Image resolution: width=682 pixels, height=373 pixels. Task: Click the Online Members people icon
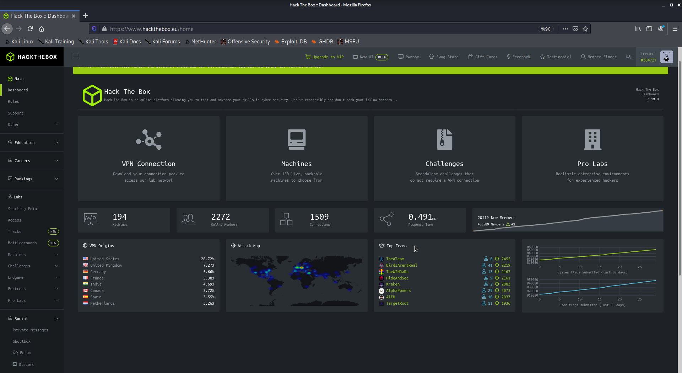point(188,219)
